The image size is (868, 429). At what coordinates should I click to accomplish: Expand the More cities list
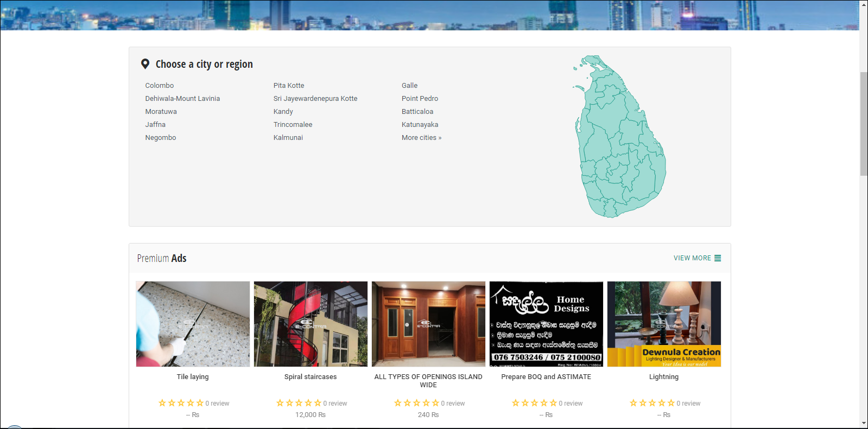pos(421,138)
